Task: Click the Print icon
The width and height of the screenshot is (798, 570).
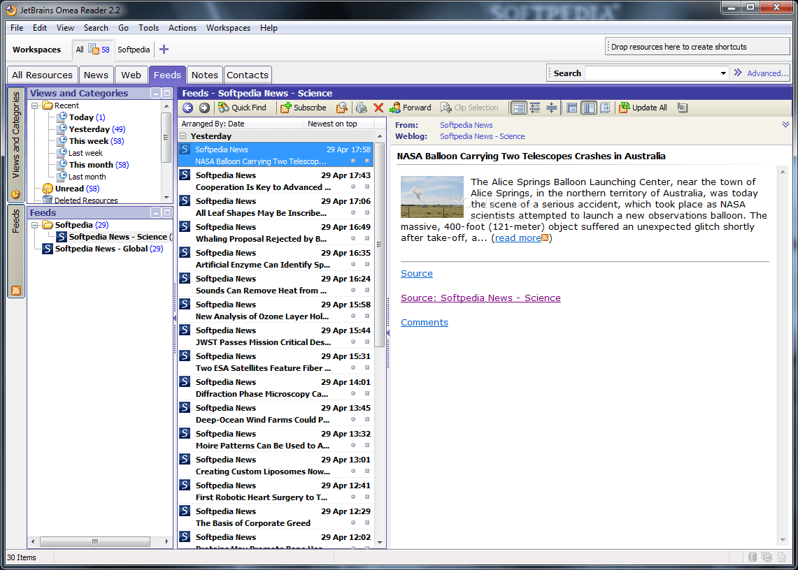Action: click(x=362, y=108)
